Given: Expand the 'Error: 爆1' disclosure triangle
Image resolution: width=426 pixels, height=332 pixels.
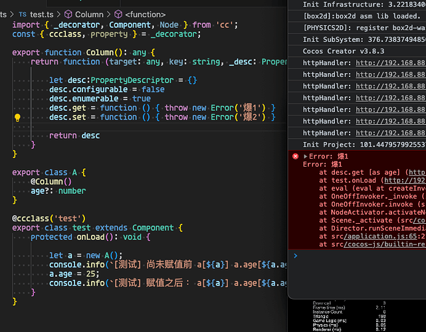Looking at the screenshot, I should pos(305,156).
